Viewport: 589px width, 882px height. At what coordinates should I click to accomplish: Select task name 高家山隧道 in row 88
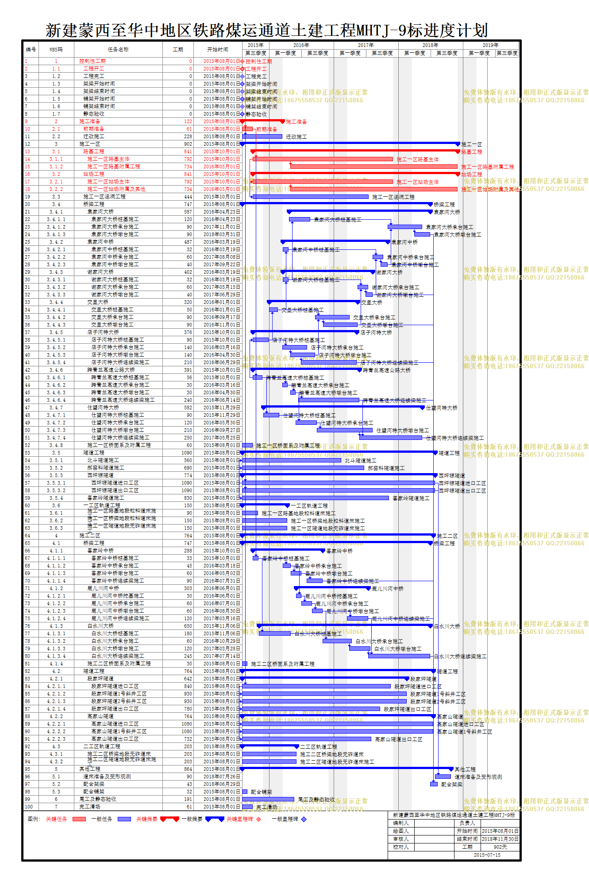point(100,716)
